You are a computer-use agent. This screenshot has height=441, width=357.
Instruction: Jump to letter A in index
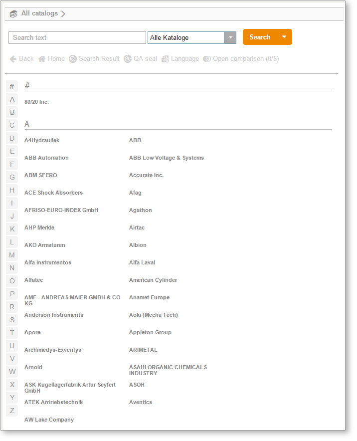click(12, 99)
